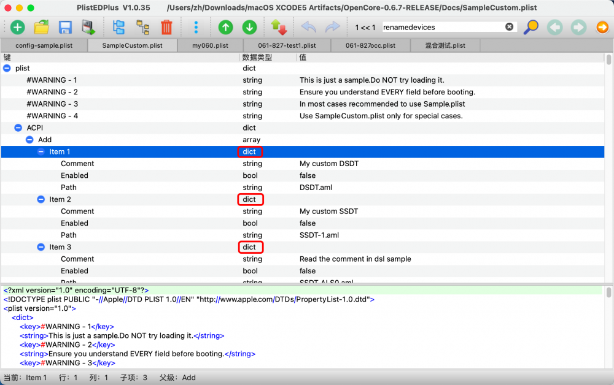Viewport: 614px width, 385px height.
Task: Click the green add new item icon
Action: [x=17, y=28]
